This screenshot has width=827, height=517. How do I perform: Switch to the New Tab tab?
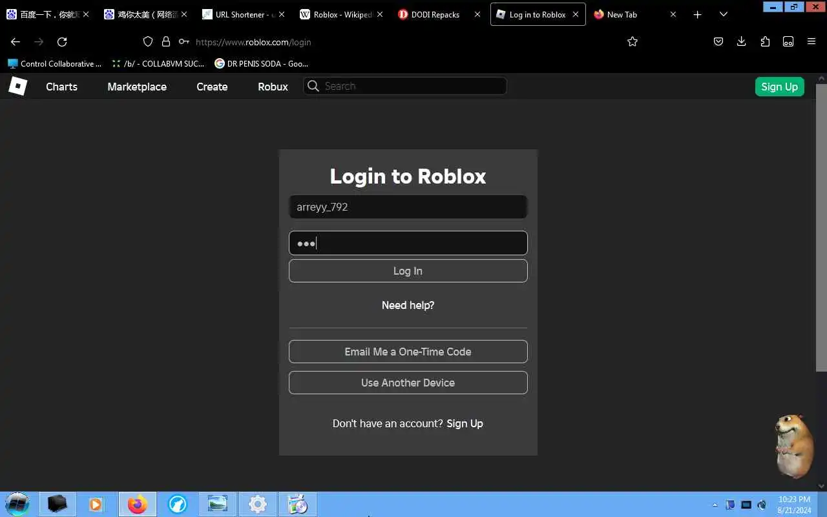[x=635, y=14]
